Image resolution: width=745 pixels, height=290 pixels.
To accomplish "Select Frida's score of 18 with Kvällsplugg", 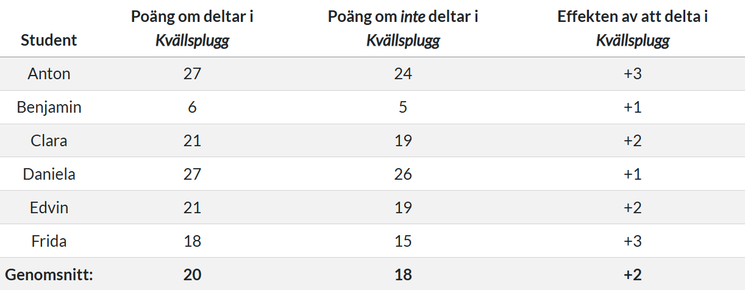I will coord(192,241).
